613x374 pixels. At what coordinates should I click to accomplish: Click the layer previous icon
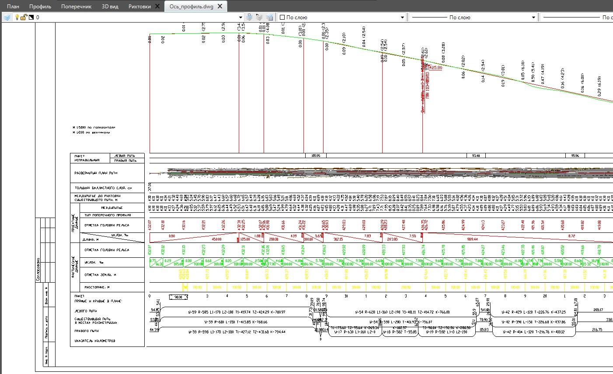pos(259,17)
